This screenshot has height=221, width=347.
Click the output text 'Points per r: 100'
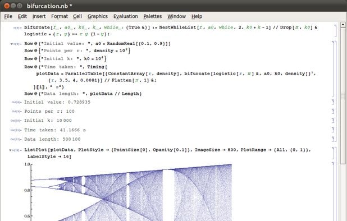click(x=49, y=112)
